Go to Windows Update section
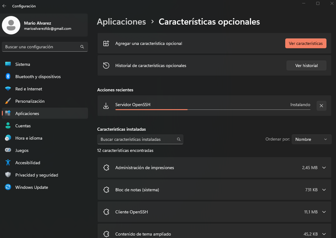 point(45,187)
